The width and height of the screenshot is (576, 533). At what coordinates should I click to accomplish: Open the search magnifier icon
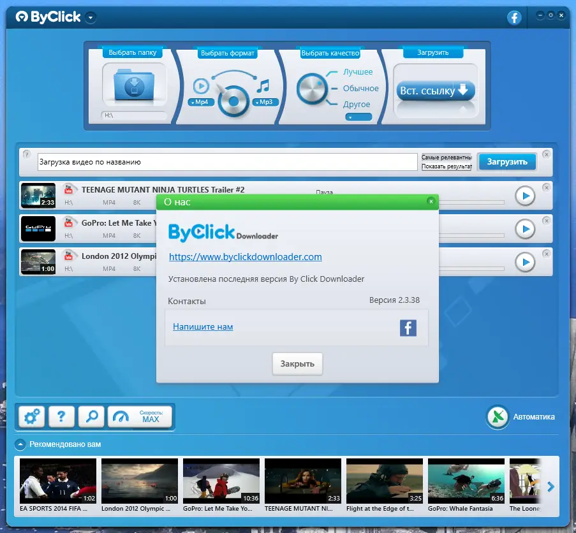(x=91, y=416)
